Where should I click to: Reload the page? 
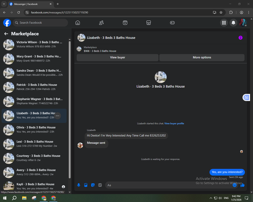click(19, 13)
